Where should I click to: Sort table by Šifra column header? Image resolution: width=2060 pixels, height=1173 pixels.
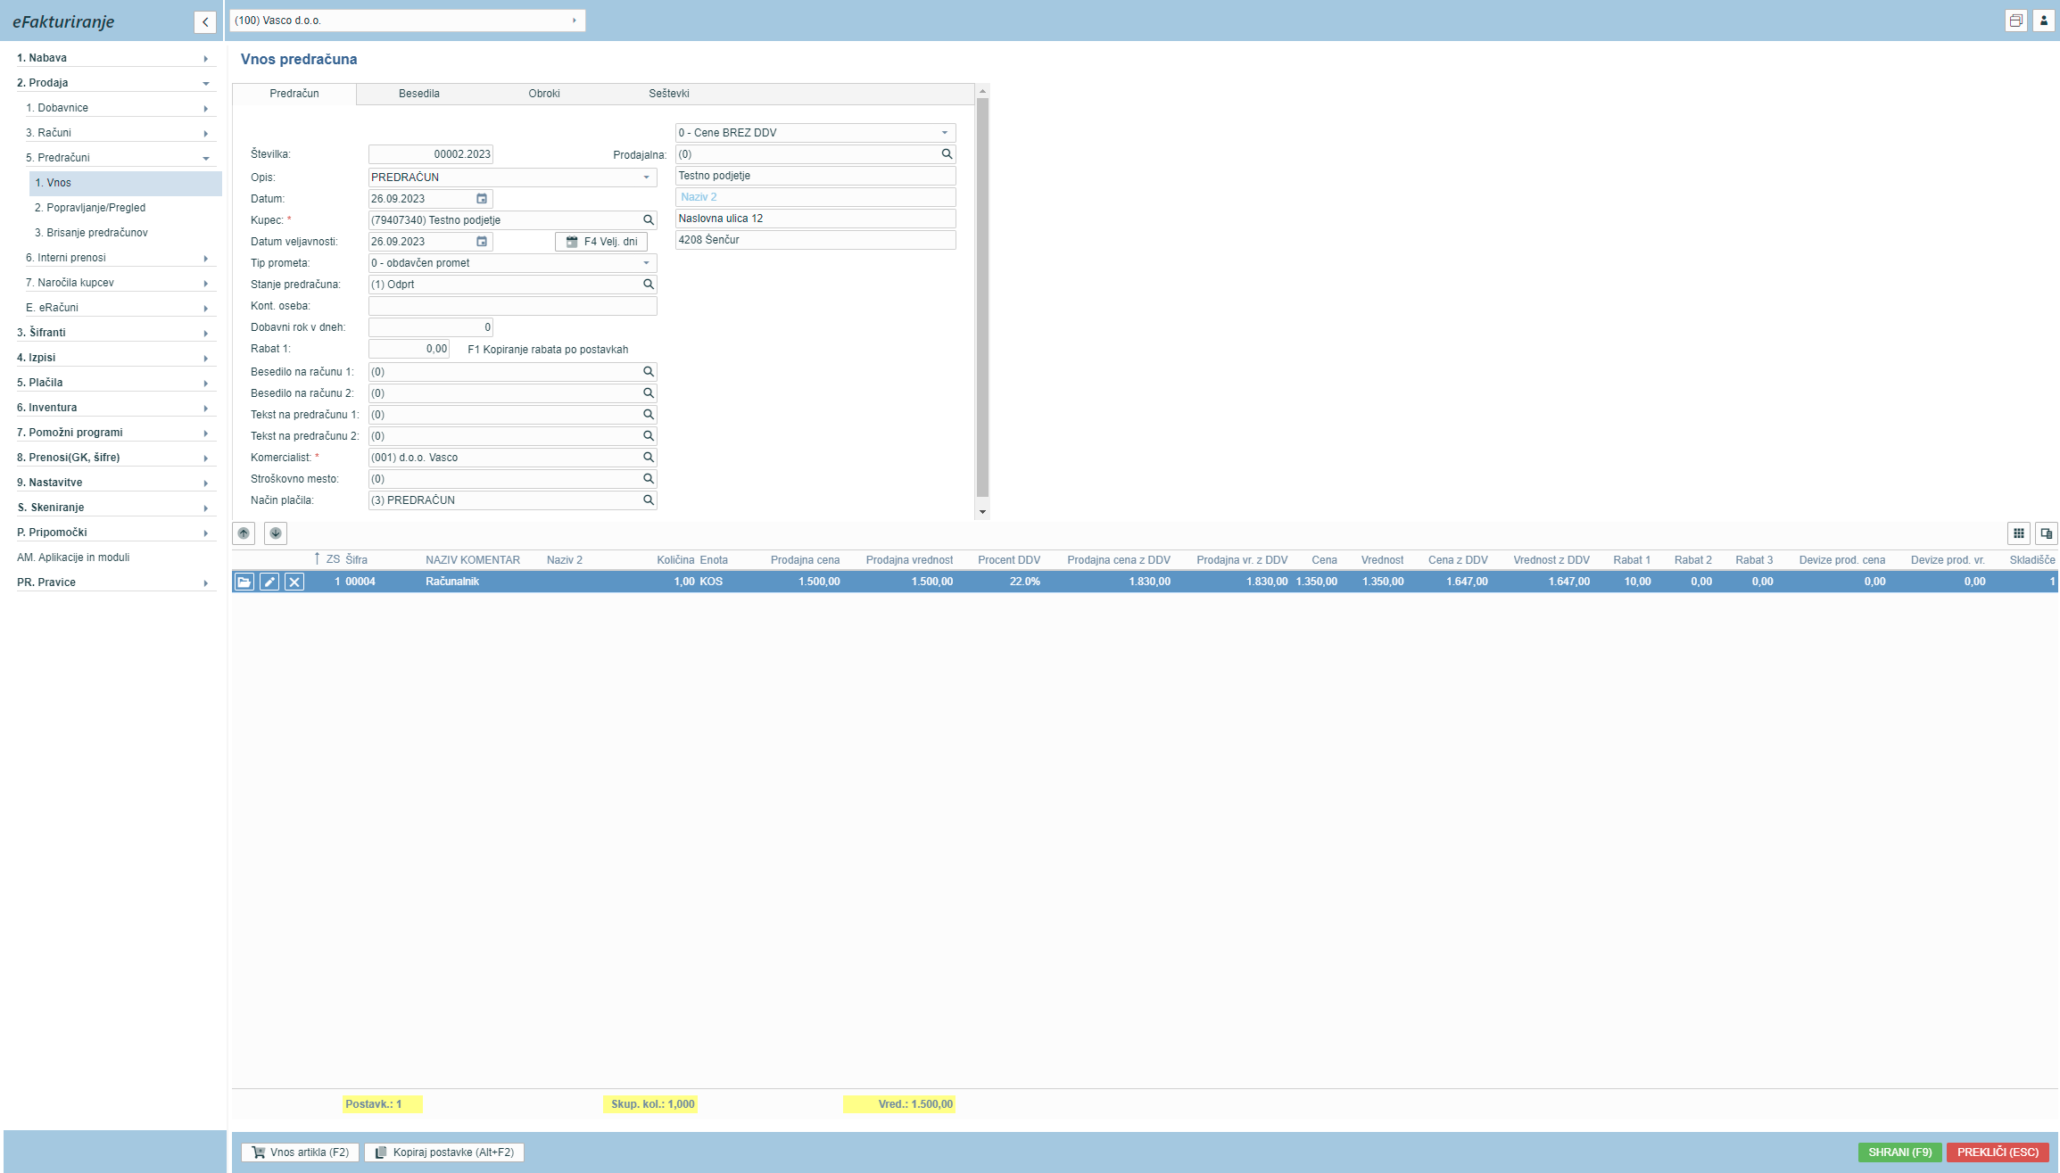coord(356,560)
